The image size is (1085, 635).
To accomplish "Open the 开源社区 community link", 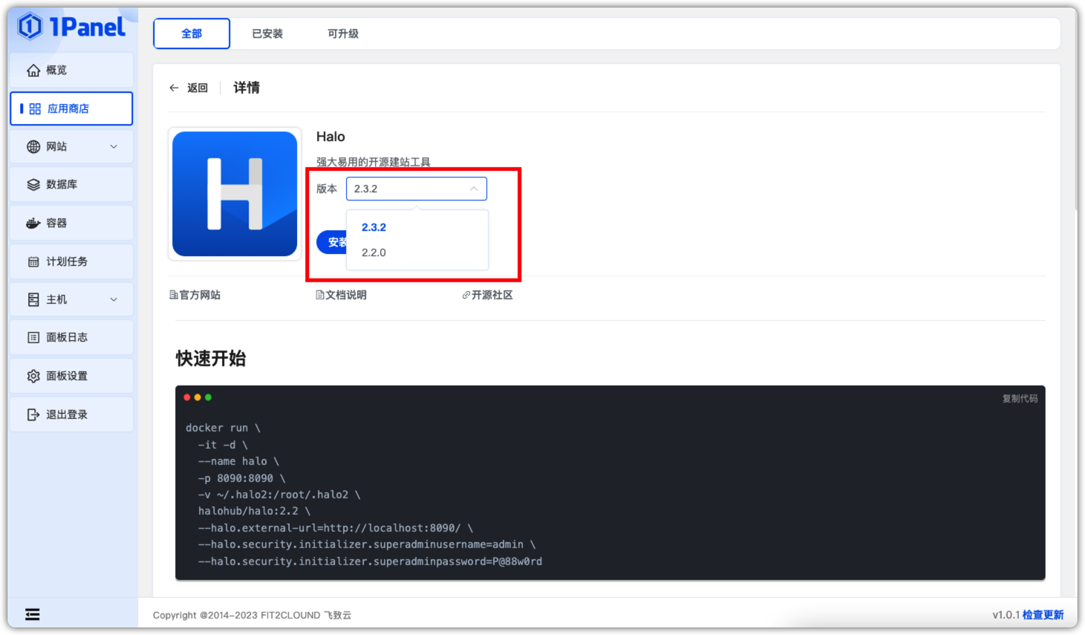I will [488, 294].
